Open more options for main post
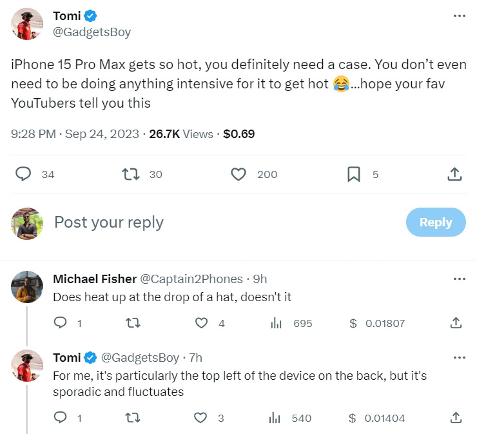This screenshot has width=477, height=434. click(459, 16)
